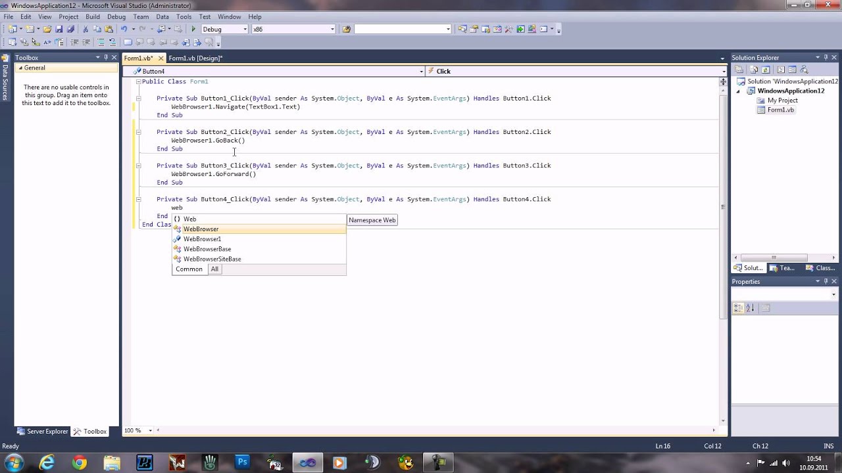
Task: Switch to the Team Explorer tab
Action: tap(782, 268)
